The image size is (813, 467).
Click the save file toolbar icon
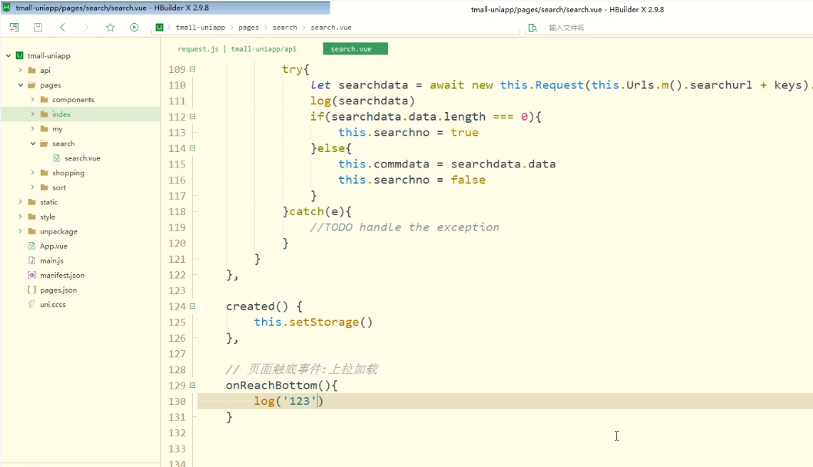(x=38, y=28)
